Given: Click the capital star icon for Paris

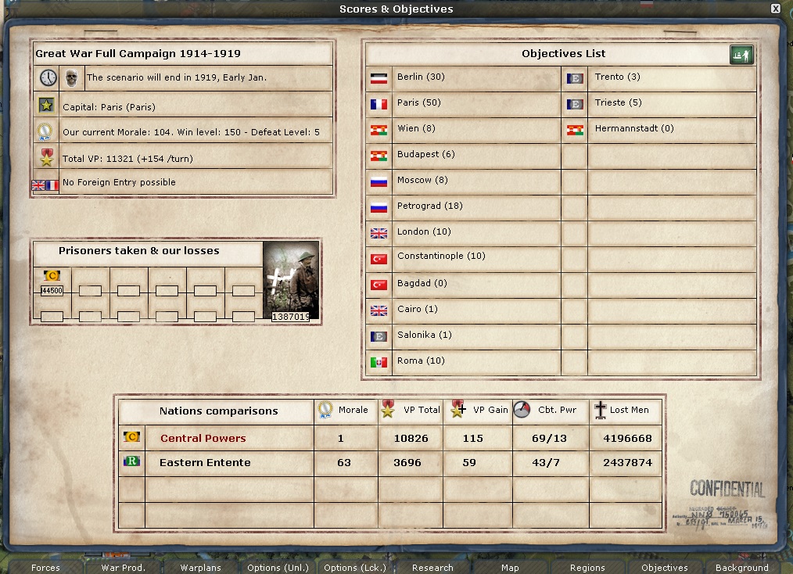Looking at the screenshot, I should 46,106.
